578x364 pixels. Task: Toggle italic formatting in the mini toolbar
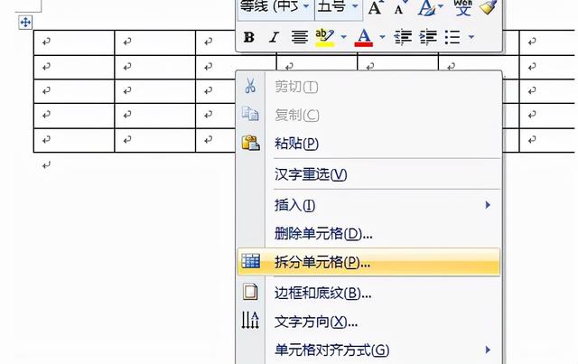(274, 37)
